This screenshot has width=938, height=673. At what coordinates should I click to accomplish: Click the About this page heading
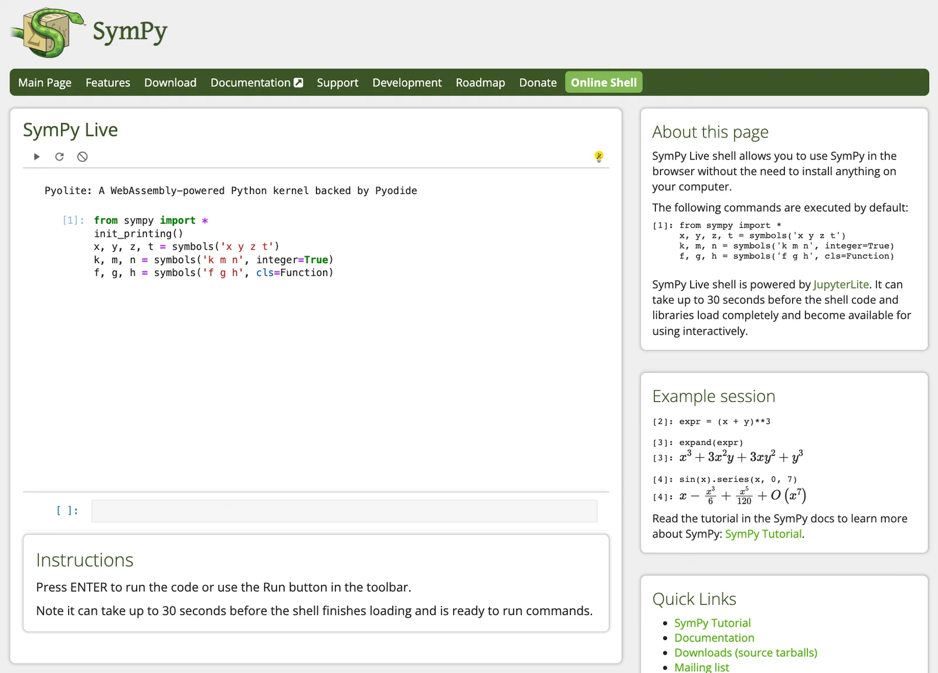pyautogui.click(x=711, y=132)
